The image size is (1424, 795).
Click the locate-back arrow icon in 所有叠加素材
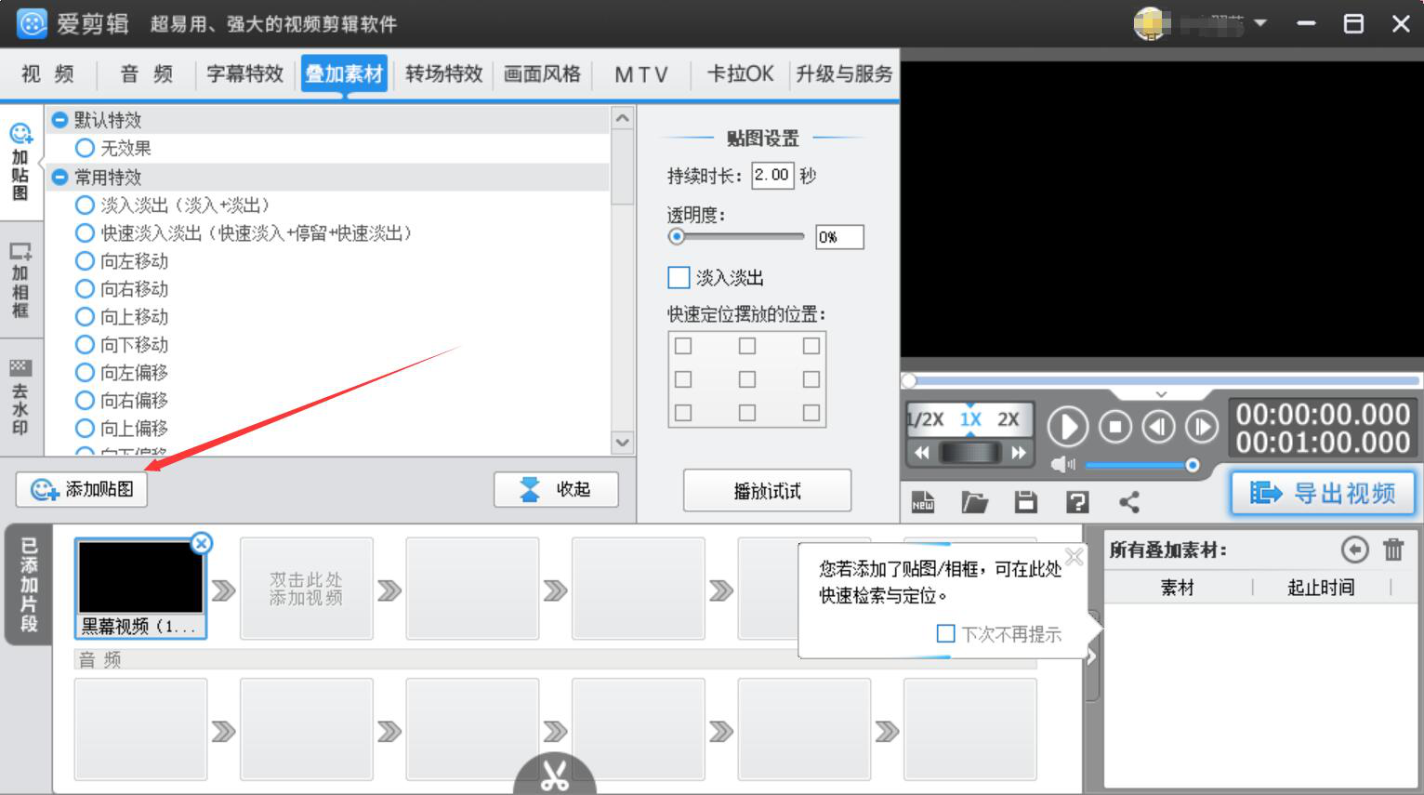1355,550
